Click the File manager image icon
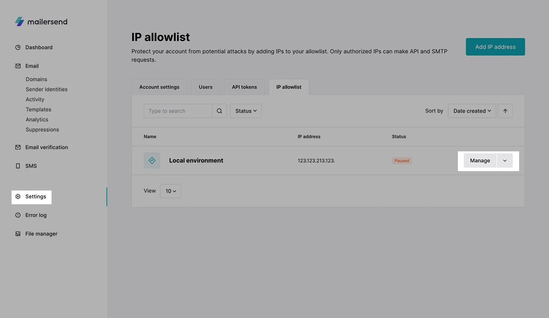 coord(18,234)
